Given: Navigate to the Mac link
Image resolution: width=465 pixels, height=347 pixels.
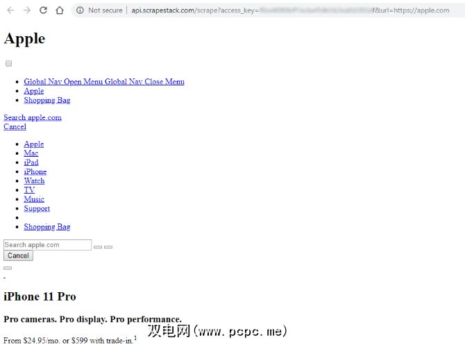Looking at the screenshot, I should [x=31, y=153].
